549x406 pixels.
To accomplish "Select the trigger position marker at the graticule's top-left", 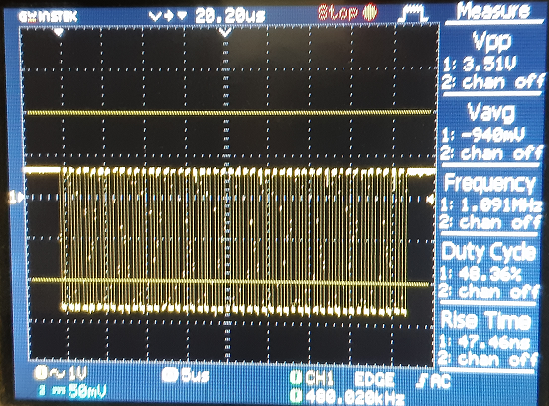I will click(x=59, y=33).
